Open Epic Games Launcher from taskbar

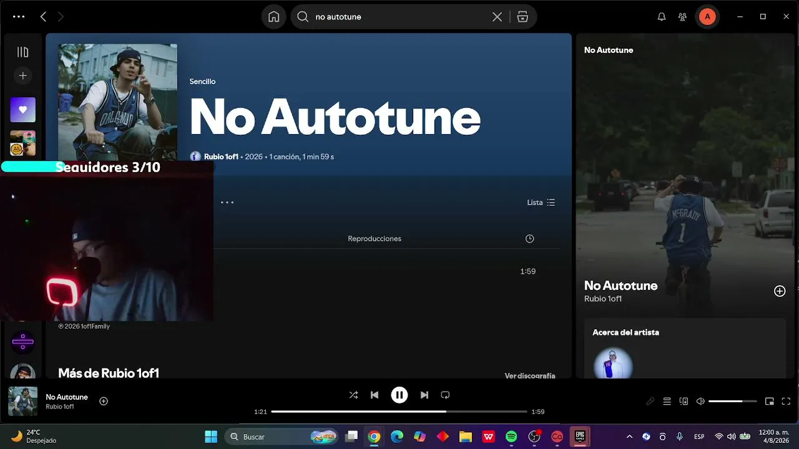tap(580, 437)
